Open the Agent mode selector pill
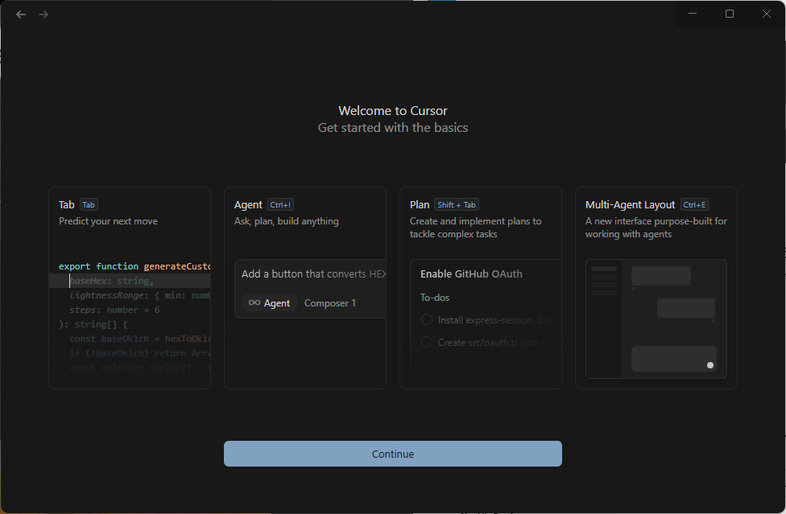This screenshot has width=786, height=514. [270, 303]
